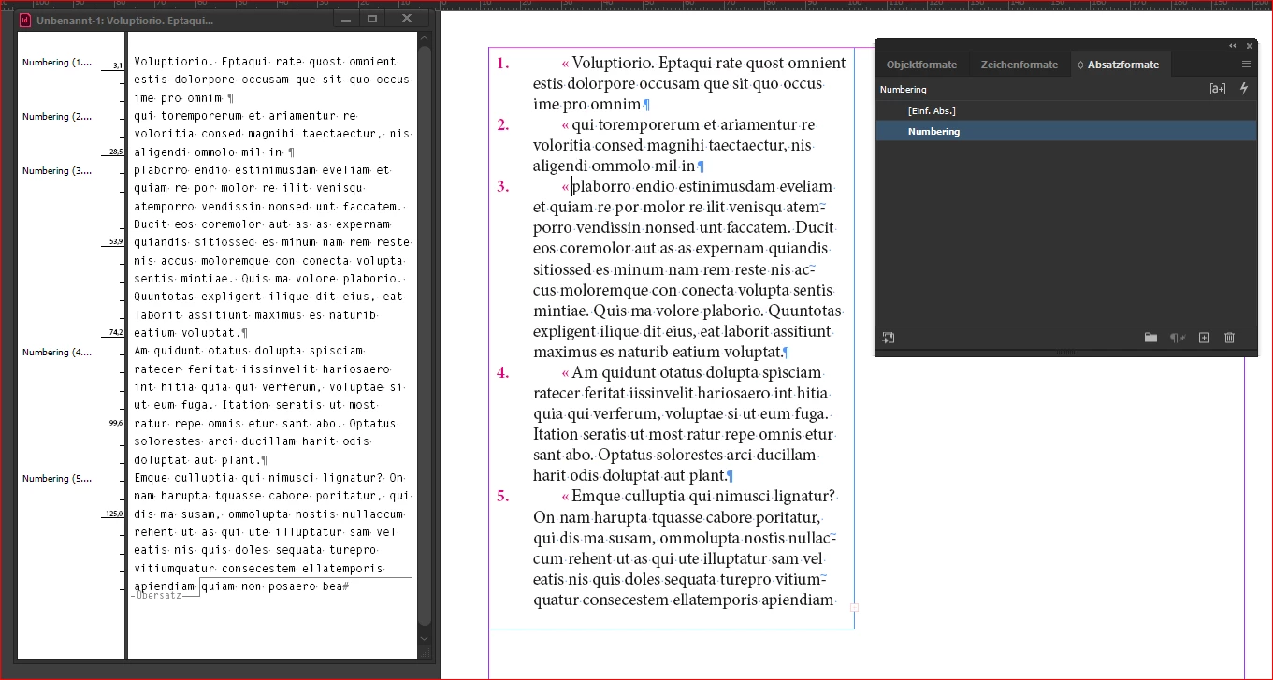Close the styles panel group
This screenshot has width=1273, height=680.
click(1250, 45)
